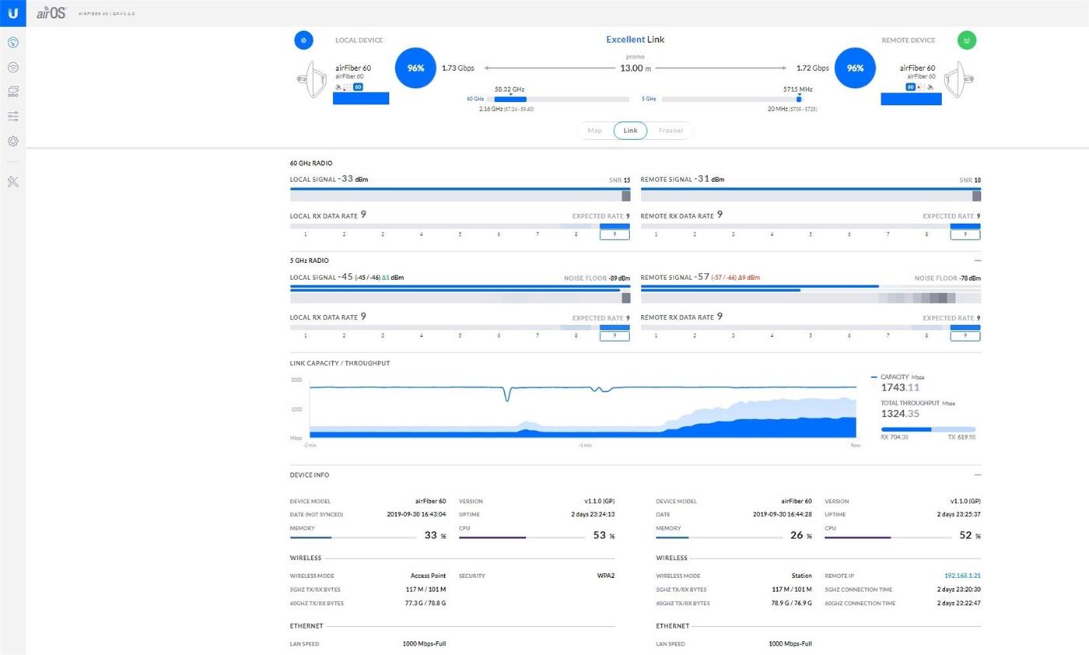The height and width of the screenshot is (655, 1089).
Task: Select the Link view toggle
Action: pos(630,131)
